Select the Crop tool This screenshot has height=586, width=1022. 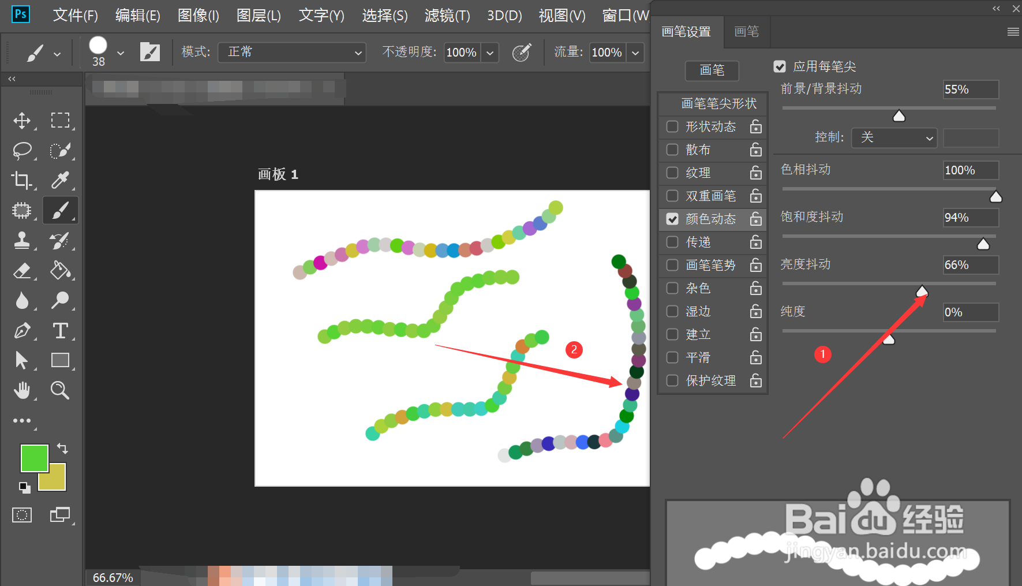pyautogui.click(x=22, y=181)
